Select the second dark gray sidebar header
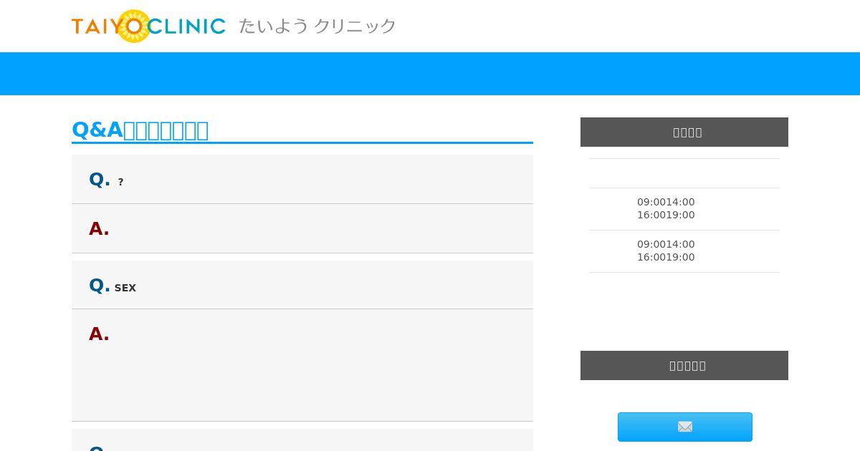 (684, 365)
